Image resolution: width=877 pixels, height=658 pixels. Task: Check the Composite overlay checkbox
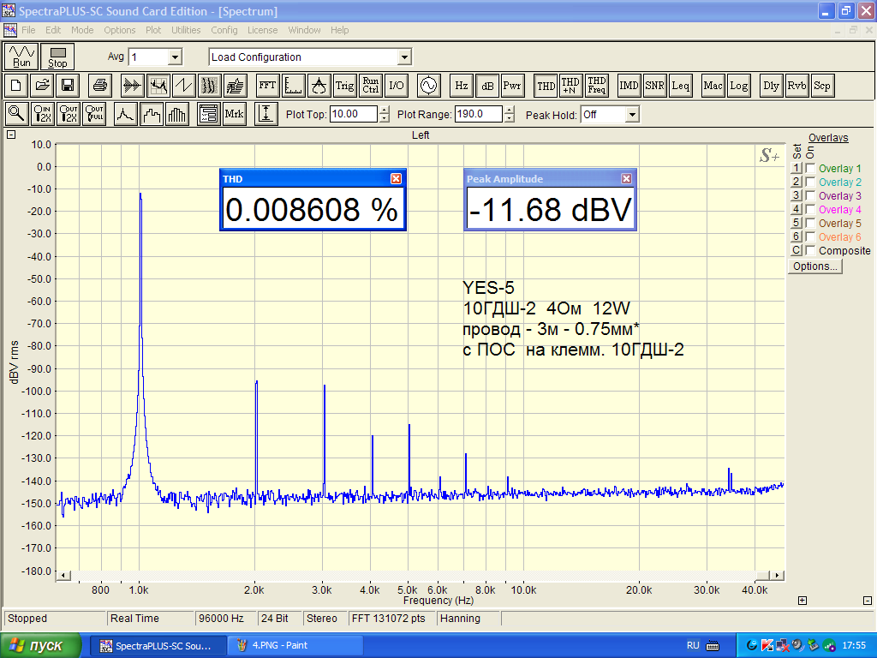810,251
